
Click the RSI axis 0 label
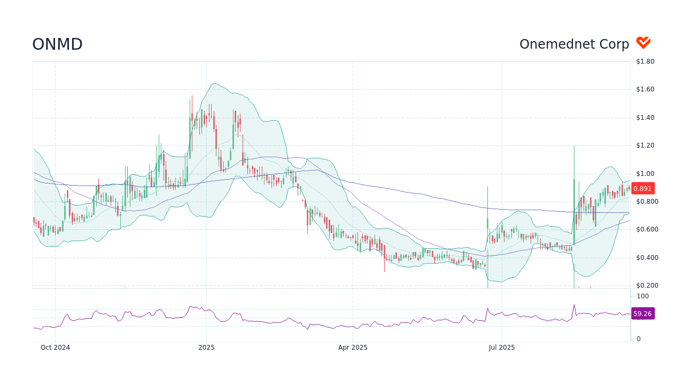(x=638, y=339)
